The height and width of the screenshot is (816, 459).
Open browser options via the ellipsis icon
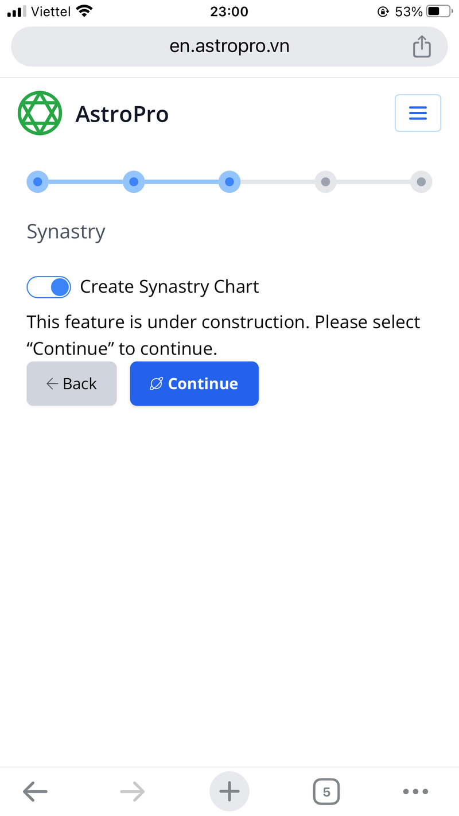pos(415,791)
